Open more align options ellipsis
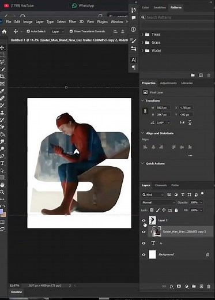 (190, 155)
